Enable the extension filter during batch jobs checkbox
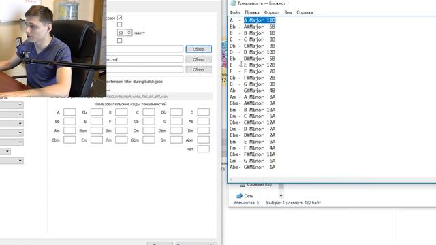The height and width of the screenshot is (245, 436). pos(108,88)
